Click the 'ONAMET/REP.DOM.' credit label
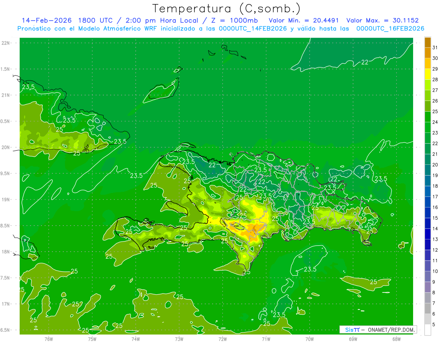The width and height of the screenshot is (445, 344). (x=391, y=330)
